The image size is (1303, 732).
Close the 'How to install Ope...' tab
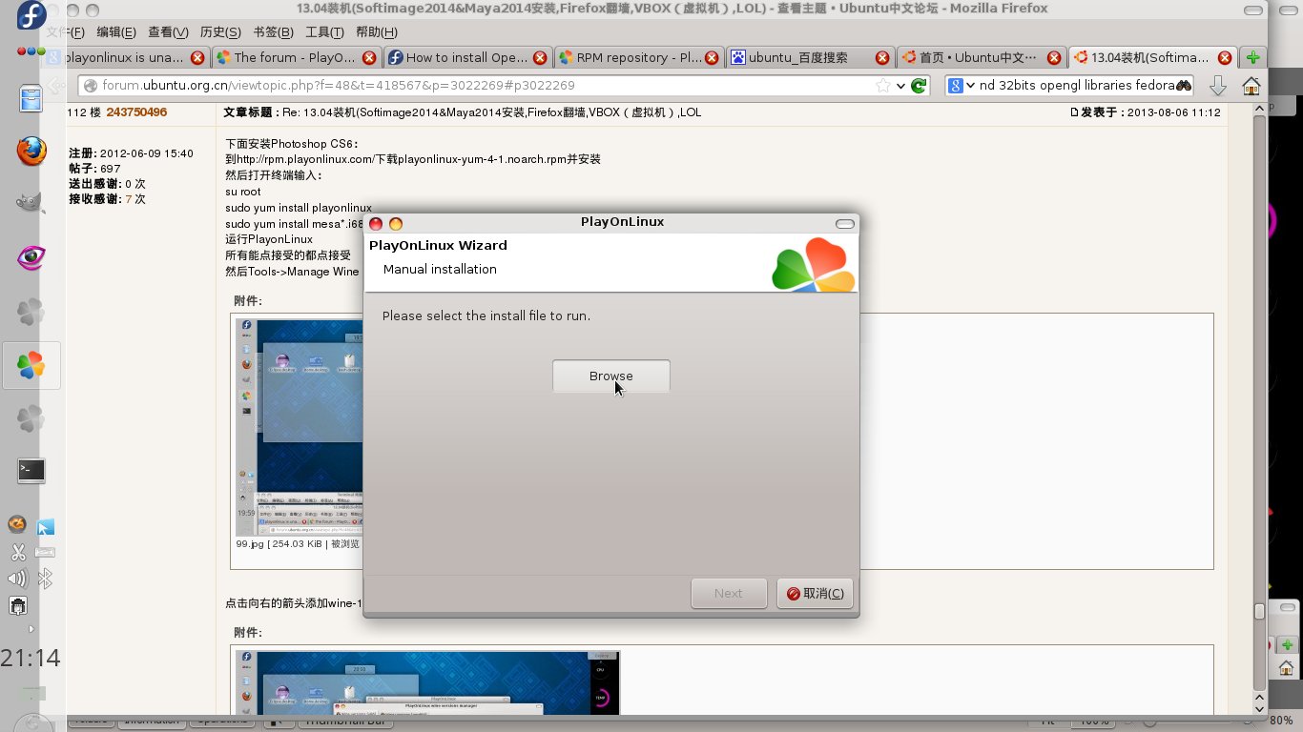point(540,57)
